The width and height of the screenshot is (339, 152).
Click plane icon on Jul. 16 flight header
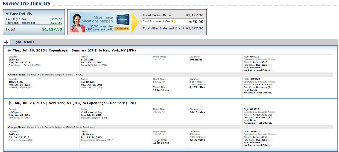coord(9,50)
